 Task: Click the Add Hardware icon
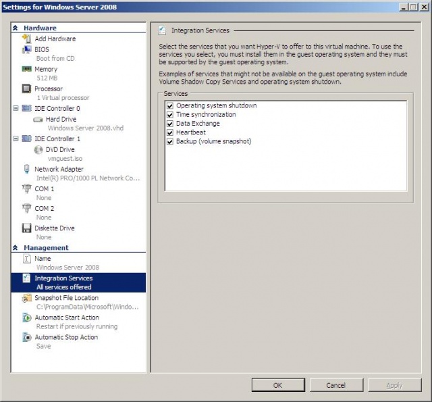click(26, 39)
